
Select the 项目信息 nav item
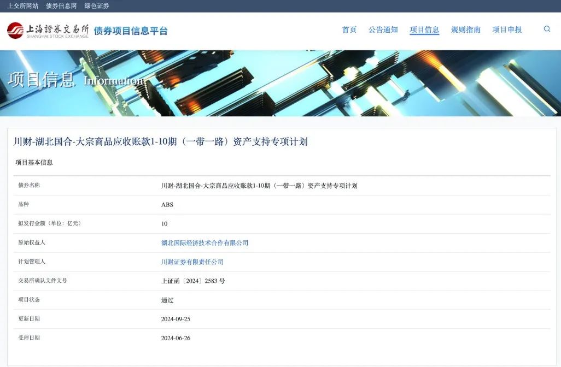[x=424, y=29]
